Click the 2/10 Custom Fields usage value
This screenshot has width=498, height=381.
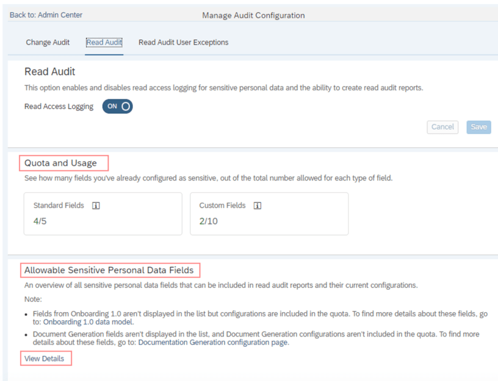click(209, 221)
